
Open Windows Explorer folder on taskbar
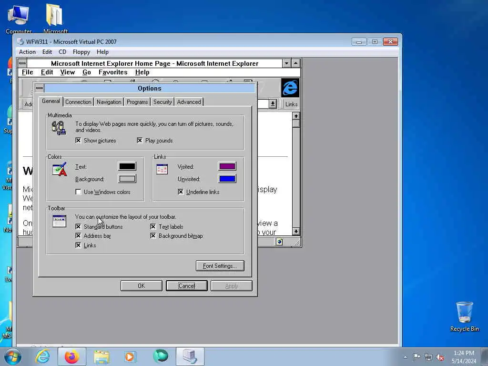pyautogui.click(x=102, y=357)
